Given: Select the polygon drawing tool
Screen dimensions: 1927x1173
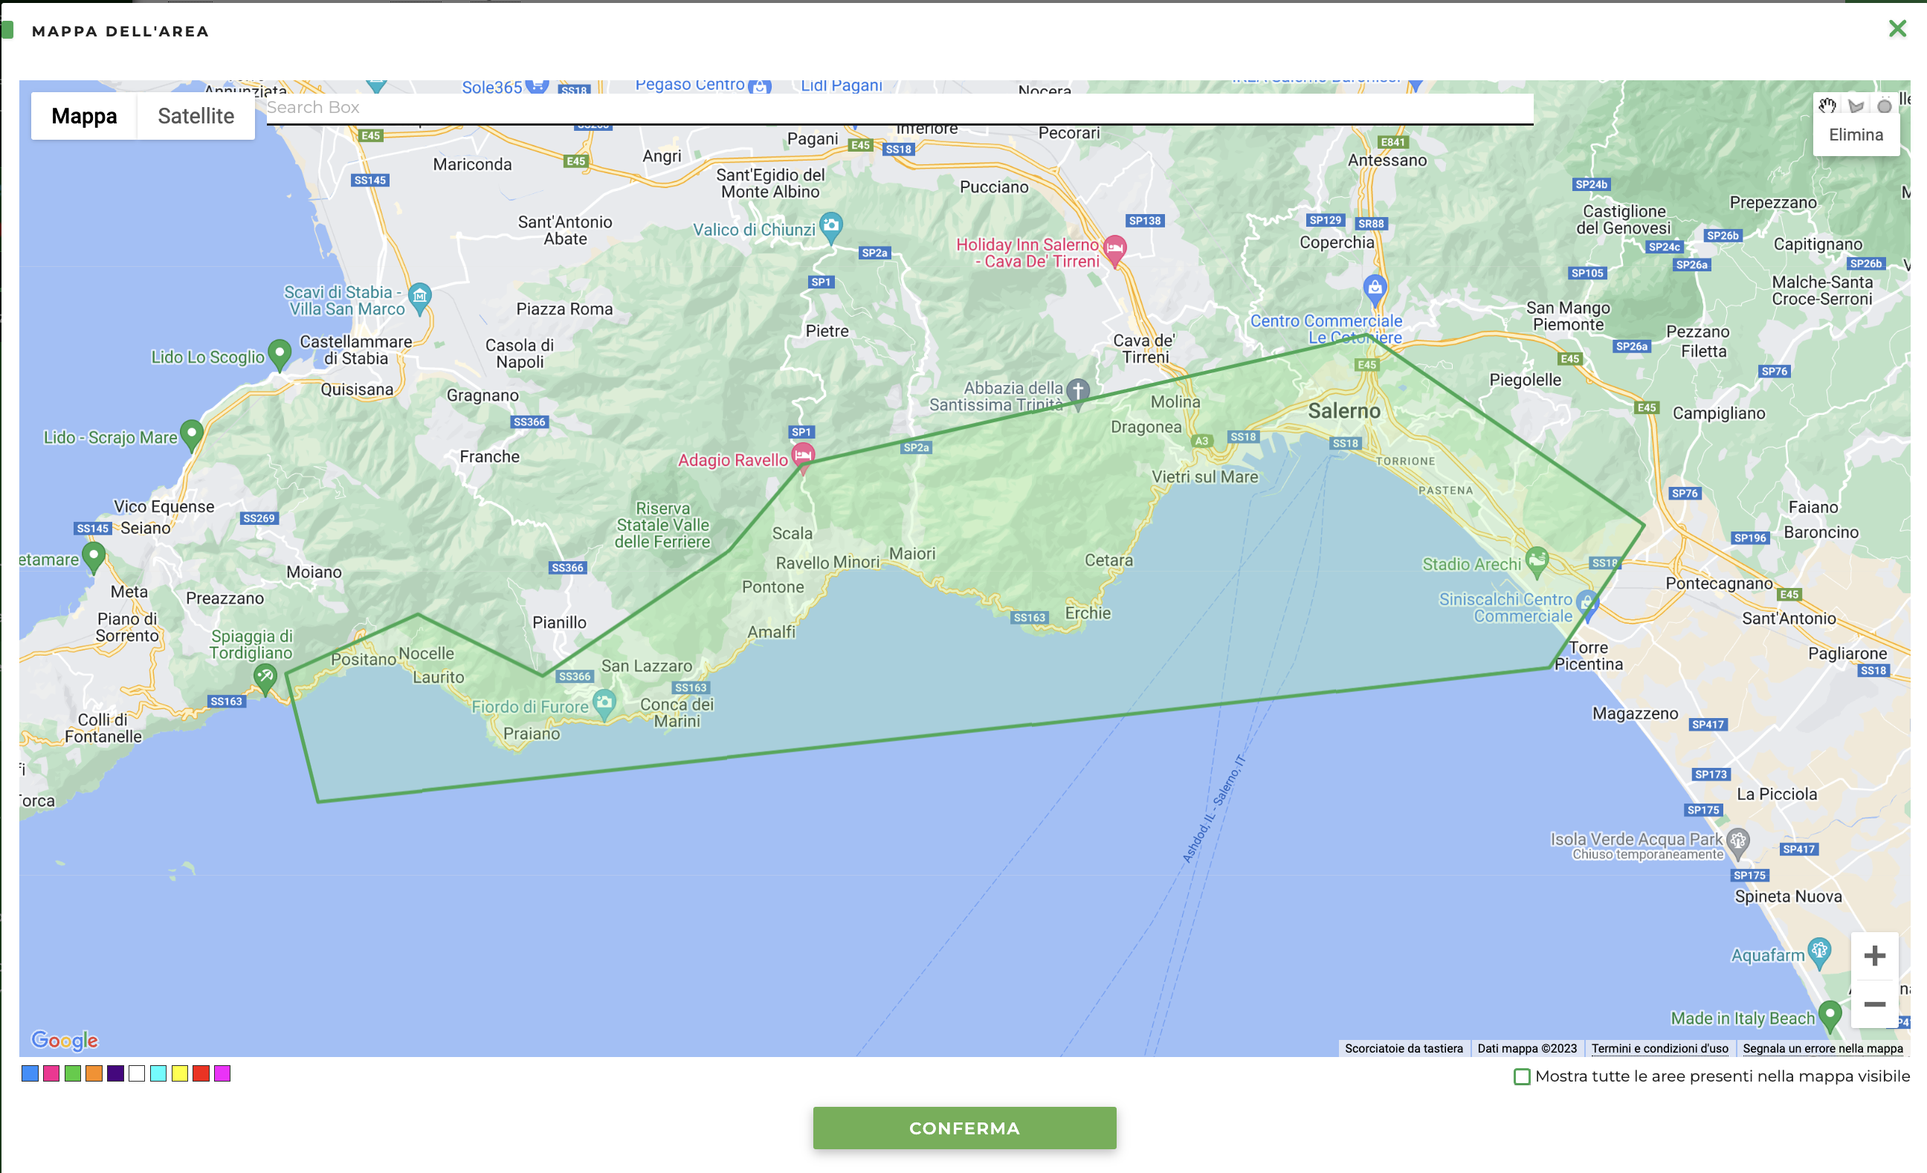Looking at the screenshot, I should (x=1856, y=106).
